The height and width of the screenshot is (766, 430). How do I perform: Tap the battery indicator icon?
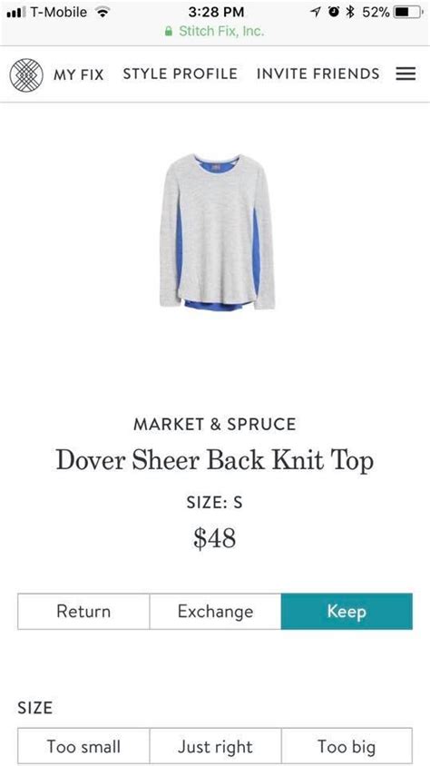[408, 12]
